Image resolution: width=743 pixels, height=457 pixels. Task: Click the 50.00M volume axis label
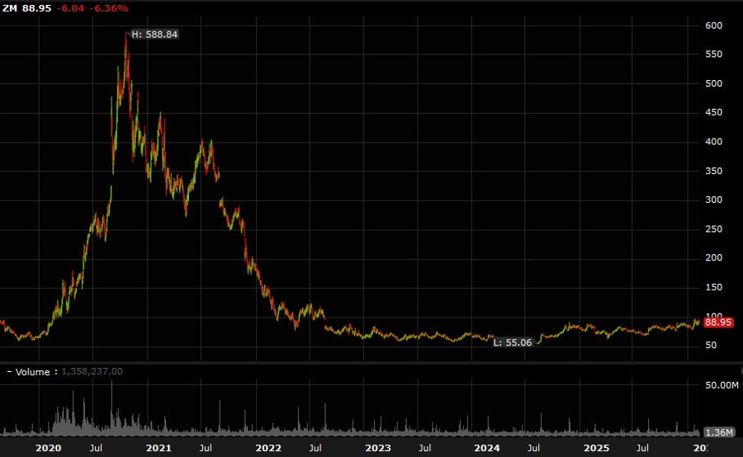722,385
